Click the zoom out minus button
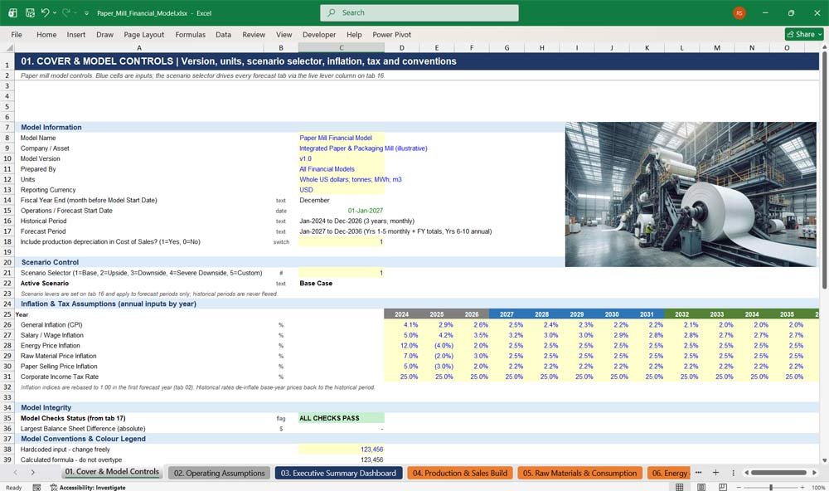This screenshot has width=829, height=491. click(x=739, y=488)
